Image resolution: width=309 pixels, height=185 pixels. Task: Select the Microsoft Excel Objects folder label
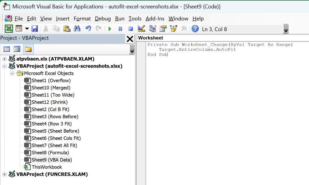[49, 73]
